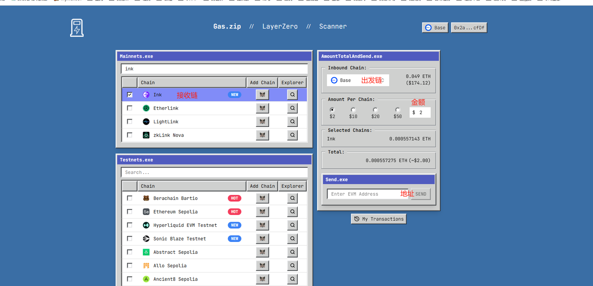Click the Mainnets Explorer column header
Viewport: 593px width, 286px height.
(x=292, y=83)
